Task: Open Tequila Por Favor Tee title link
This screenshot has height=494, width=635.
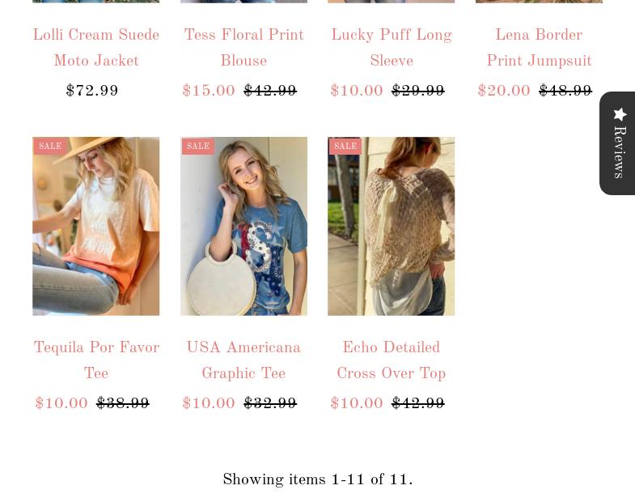Action: tap(96, 360)
